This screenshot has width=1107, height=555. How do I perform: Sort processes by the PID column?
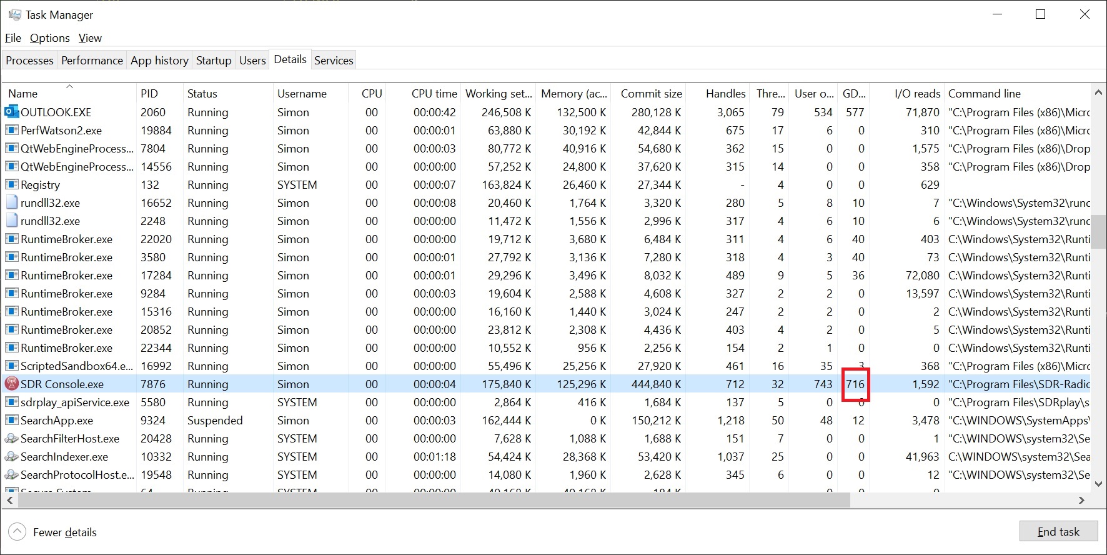point(149,94)
